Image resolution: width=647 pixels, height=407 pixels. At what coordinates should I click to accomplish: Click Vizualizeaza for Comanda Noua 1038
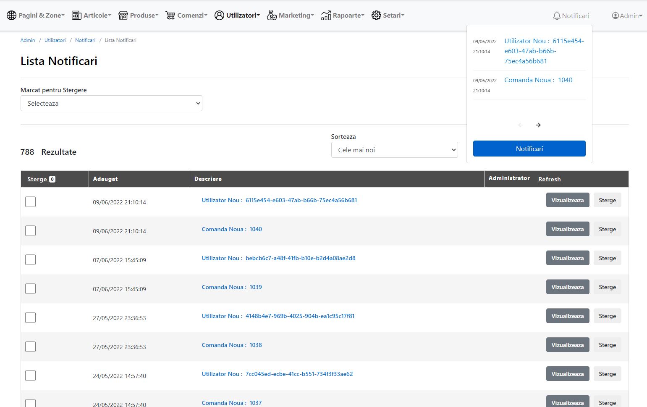568,345
